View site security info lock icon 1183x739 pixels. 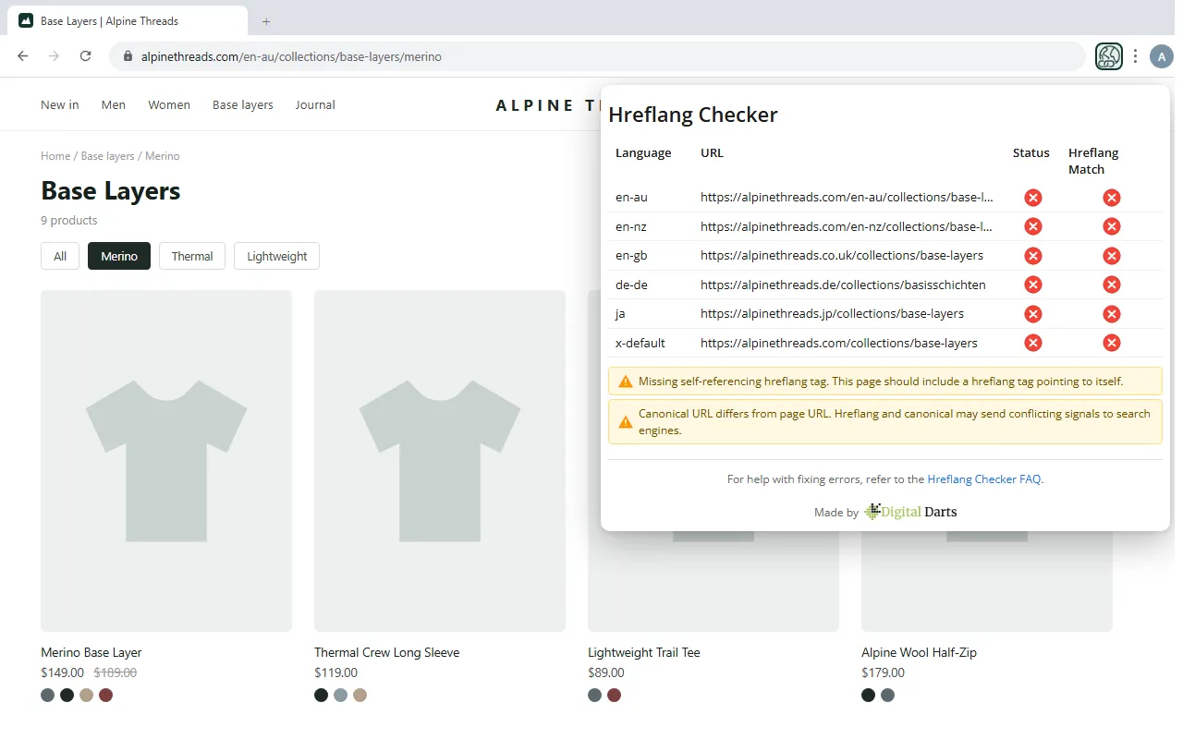128,56
